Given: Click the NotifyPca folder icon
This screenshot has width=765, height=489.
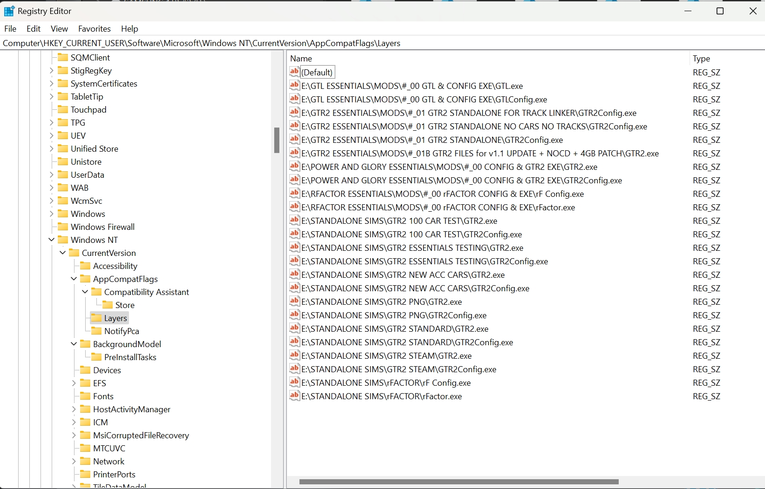Looking at the screenshot, I should pos(96,331).
